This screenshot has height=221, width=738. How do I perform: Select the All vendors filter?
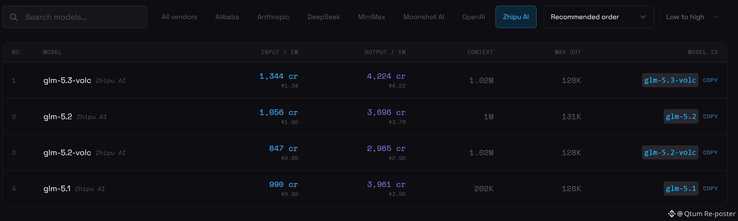179,17
